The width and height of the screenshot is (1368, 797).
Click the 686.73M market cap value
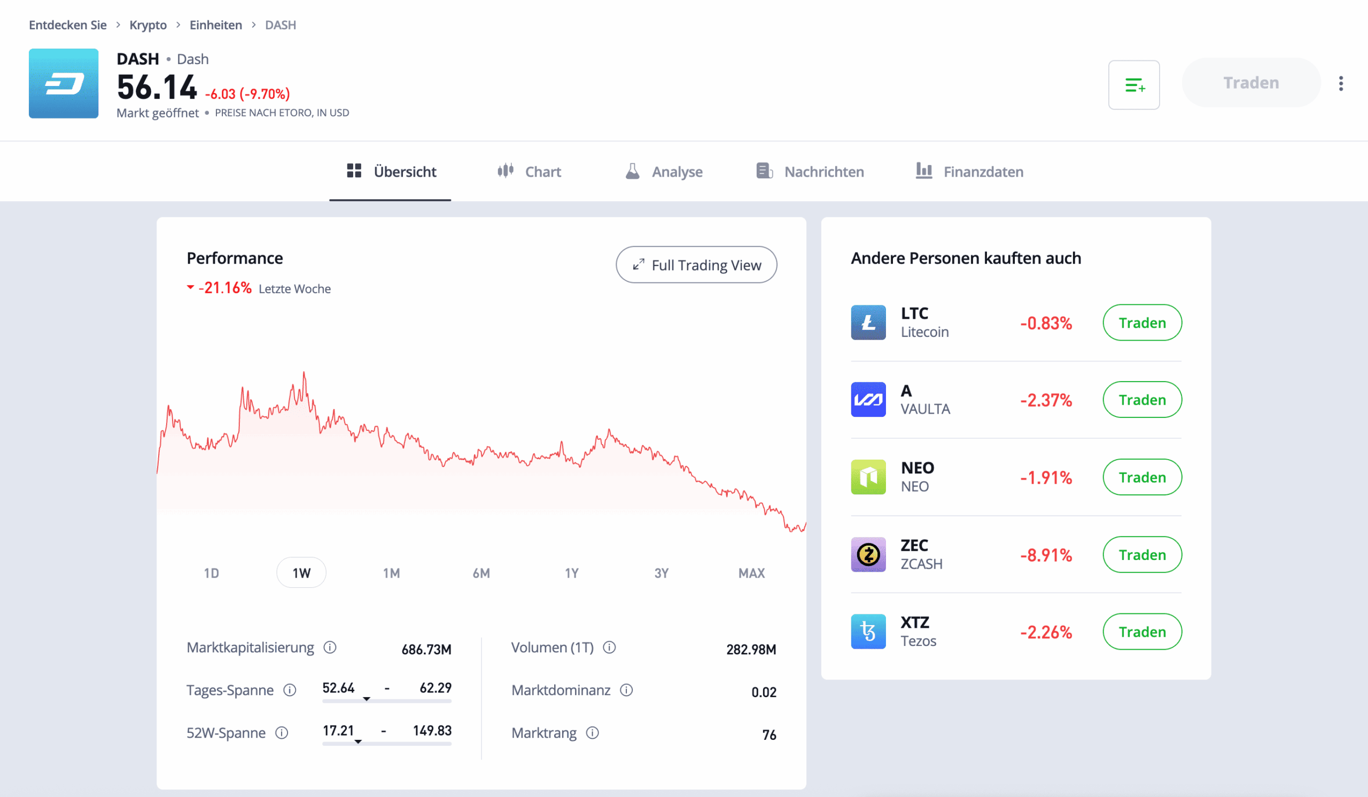click(x=426, y=650)
